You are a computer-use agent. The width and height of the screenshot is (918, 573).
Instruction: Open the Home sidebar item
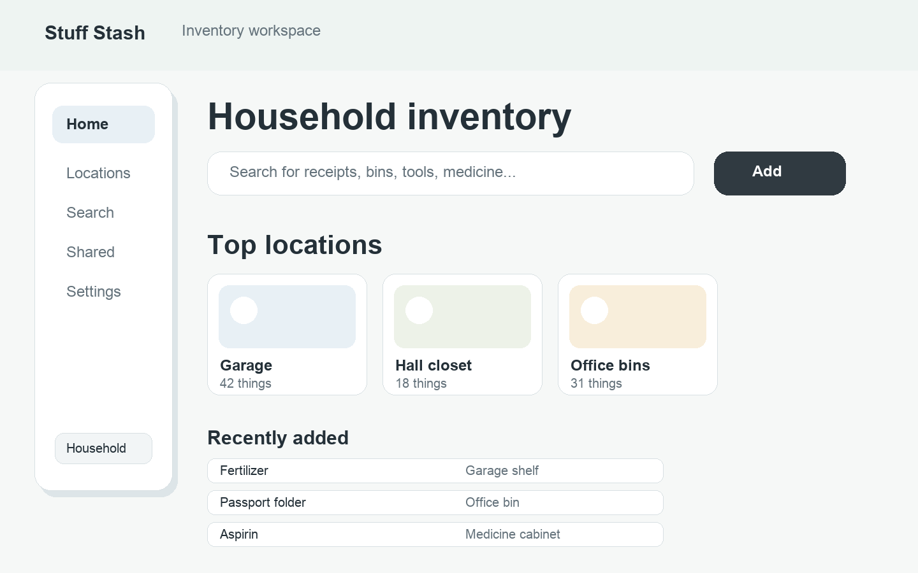point(103,124)
